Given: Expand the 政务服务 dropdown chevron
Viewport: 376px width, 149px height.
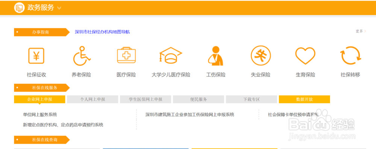Looking at the screenshot, I should click(x=59, y=8).
